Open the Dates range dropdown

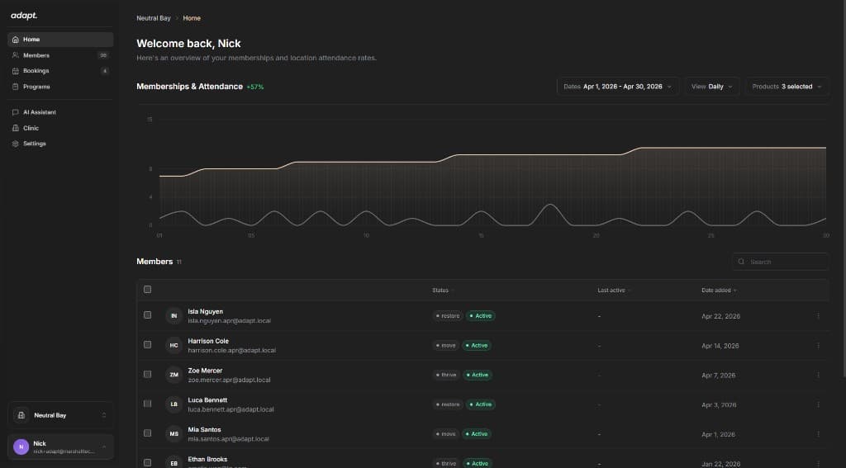point(618,87)
